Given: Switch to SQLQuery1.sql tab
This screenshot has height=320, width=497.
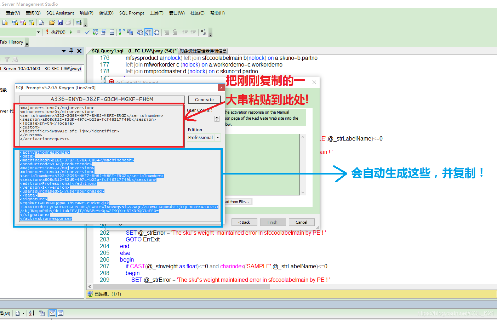Looking at the screenshot, I should [x=134, y=51].
